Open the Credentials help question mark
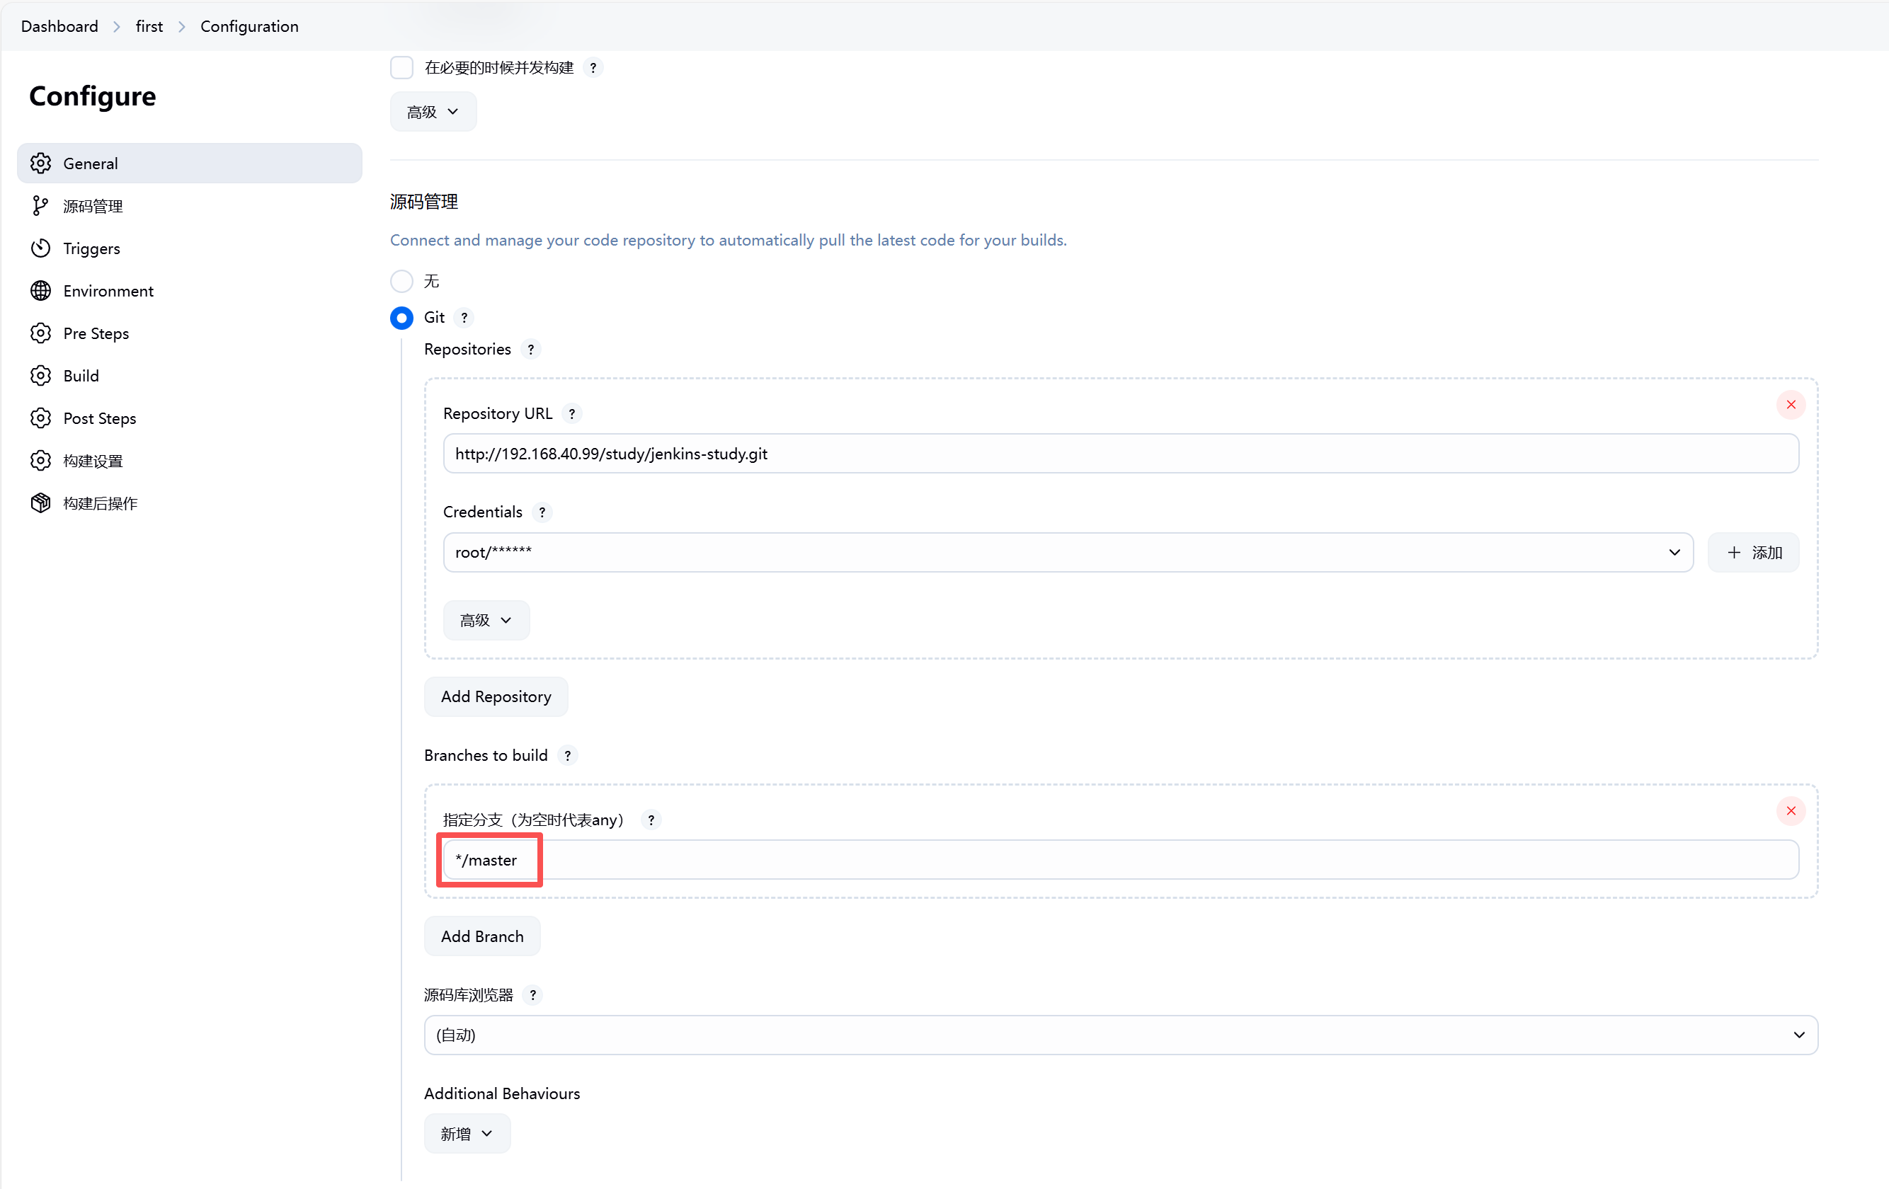Image resolution: width=1889 pixels, height=1189 pixels. tap(542, 512)
